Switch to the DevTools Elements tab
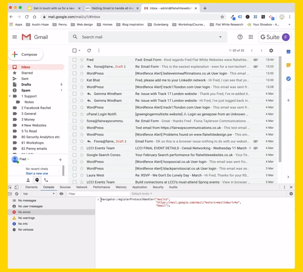303x272 pixels. pos(32,187)
